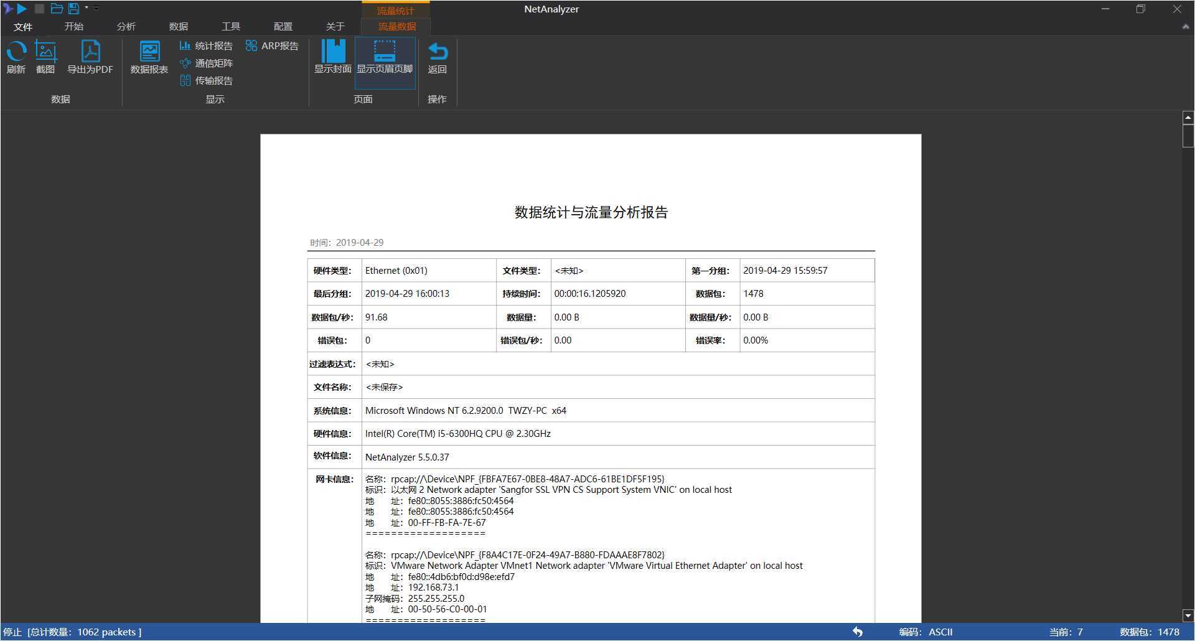Switch to the 开始 tab
The height and width of the screenshot is (641, 1195).
click(73, 26)
